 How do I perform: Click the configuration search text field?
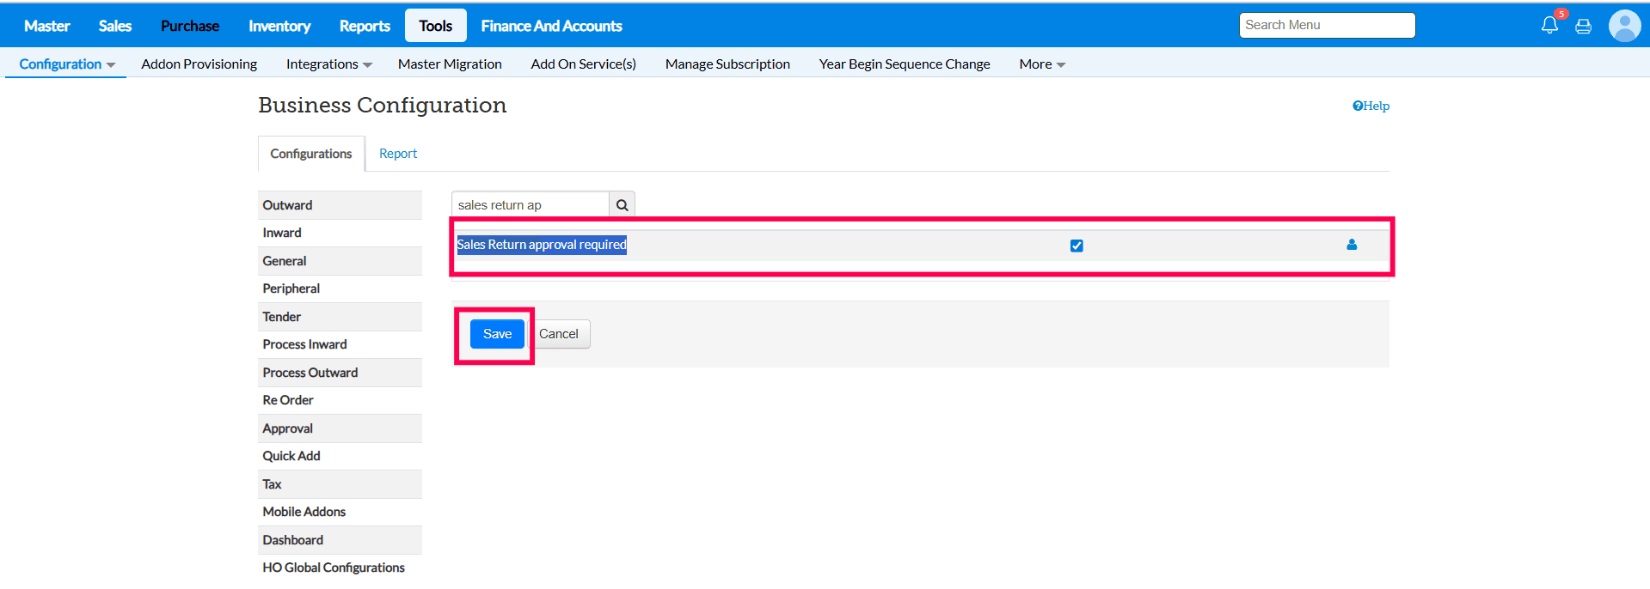530,205
